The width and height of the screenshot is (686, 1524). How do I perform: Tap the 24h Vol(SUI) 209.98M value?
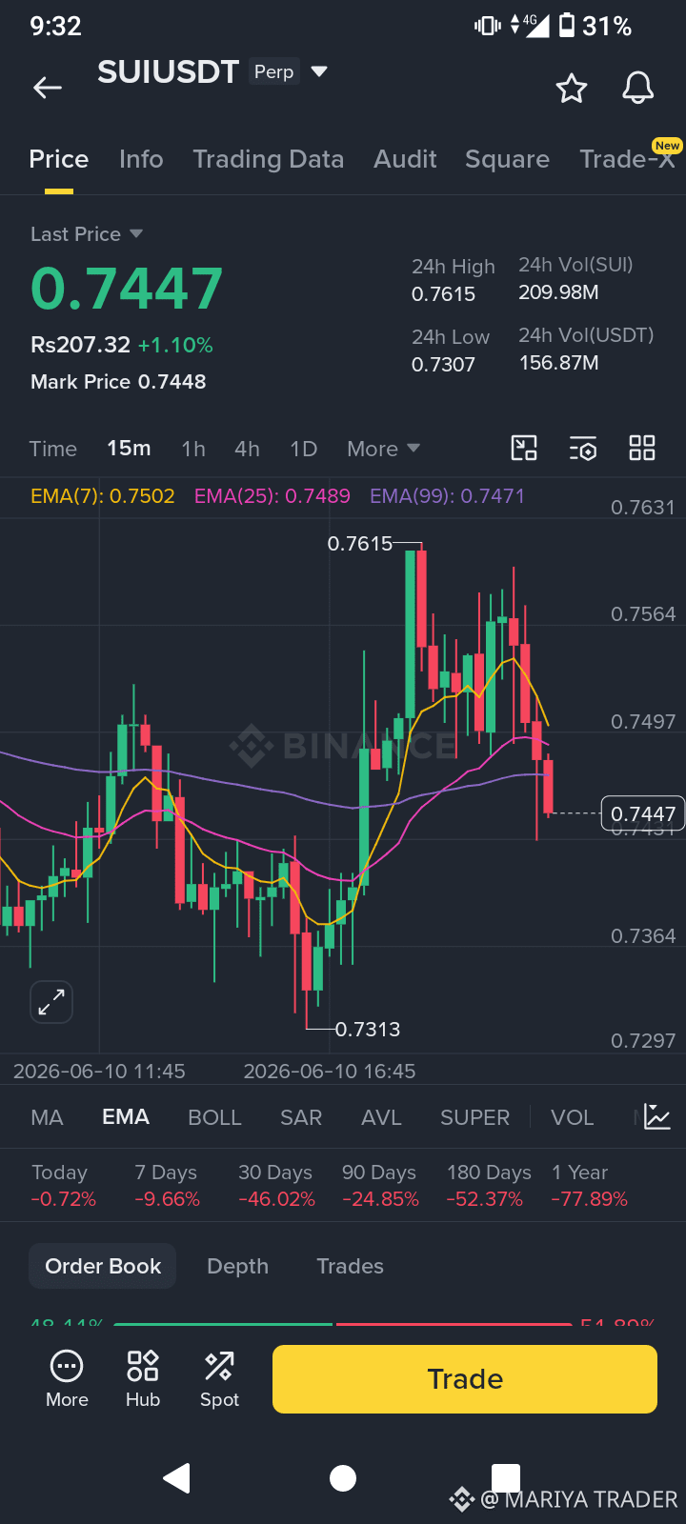[558, 292]
